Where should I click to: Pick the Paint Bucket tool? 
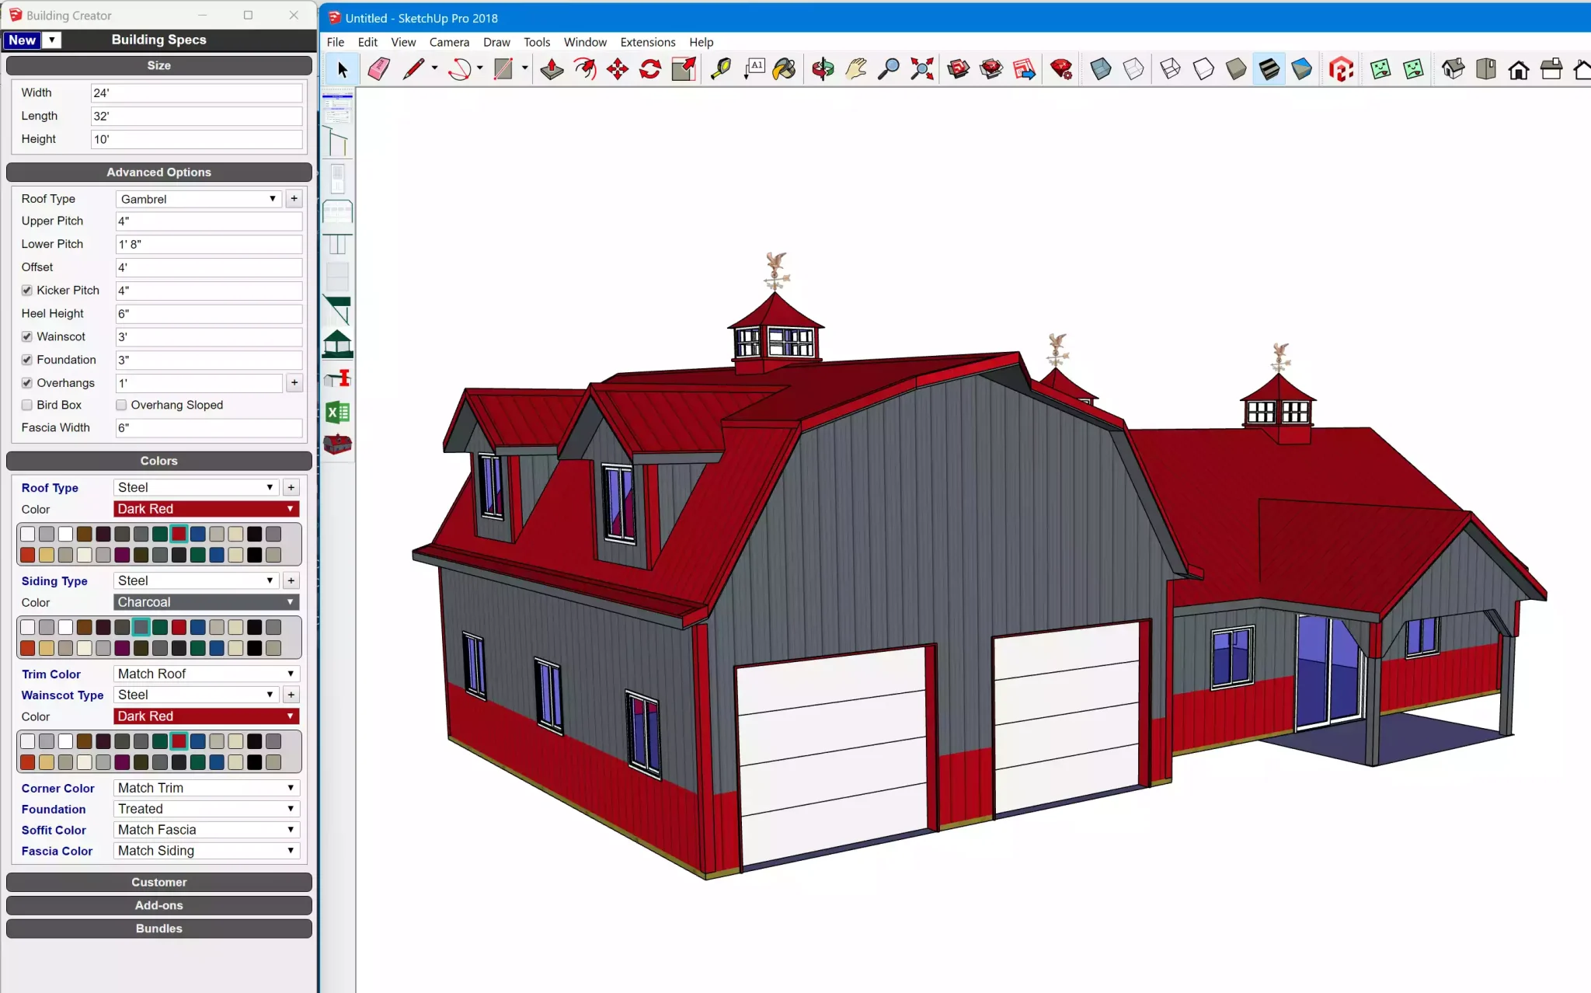click(x=784, y=69)
